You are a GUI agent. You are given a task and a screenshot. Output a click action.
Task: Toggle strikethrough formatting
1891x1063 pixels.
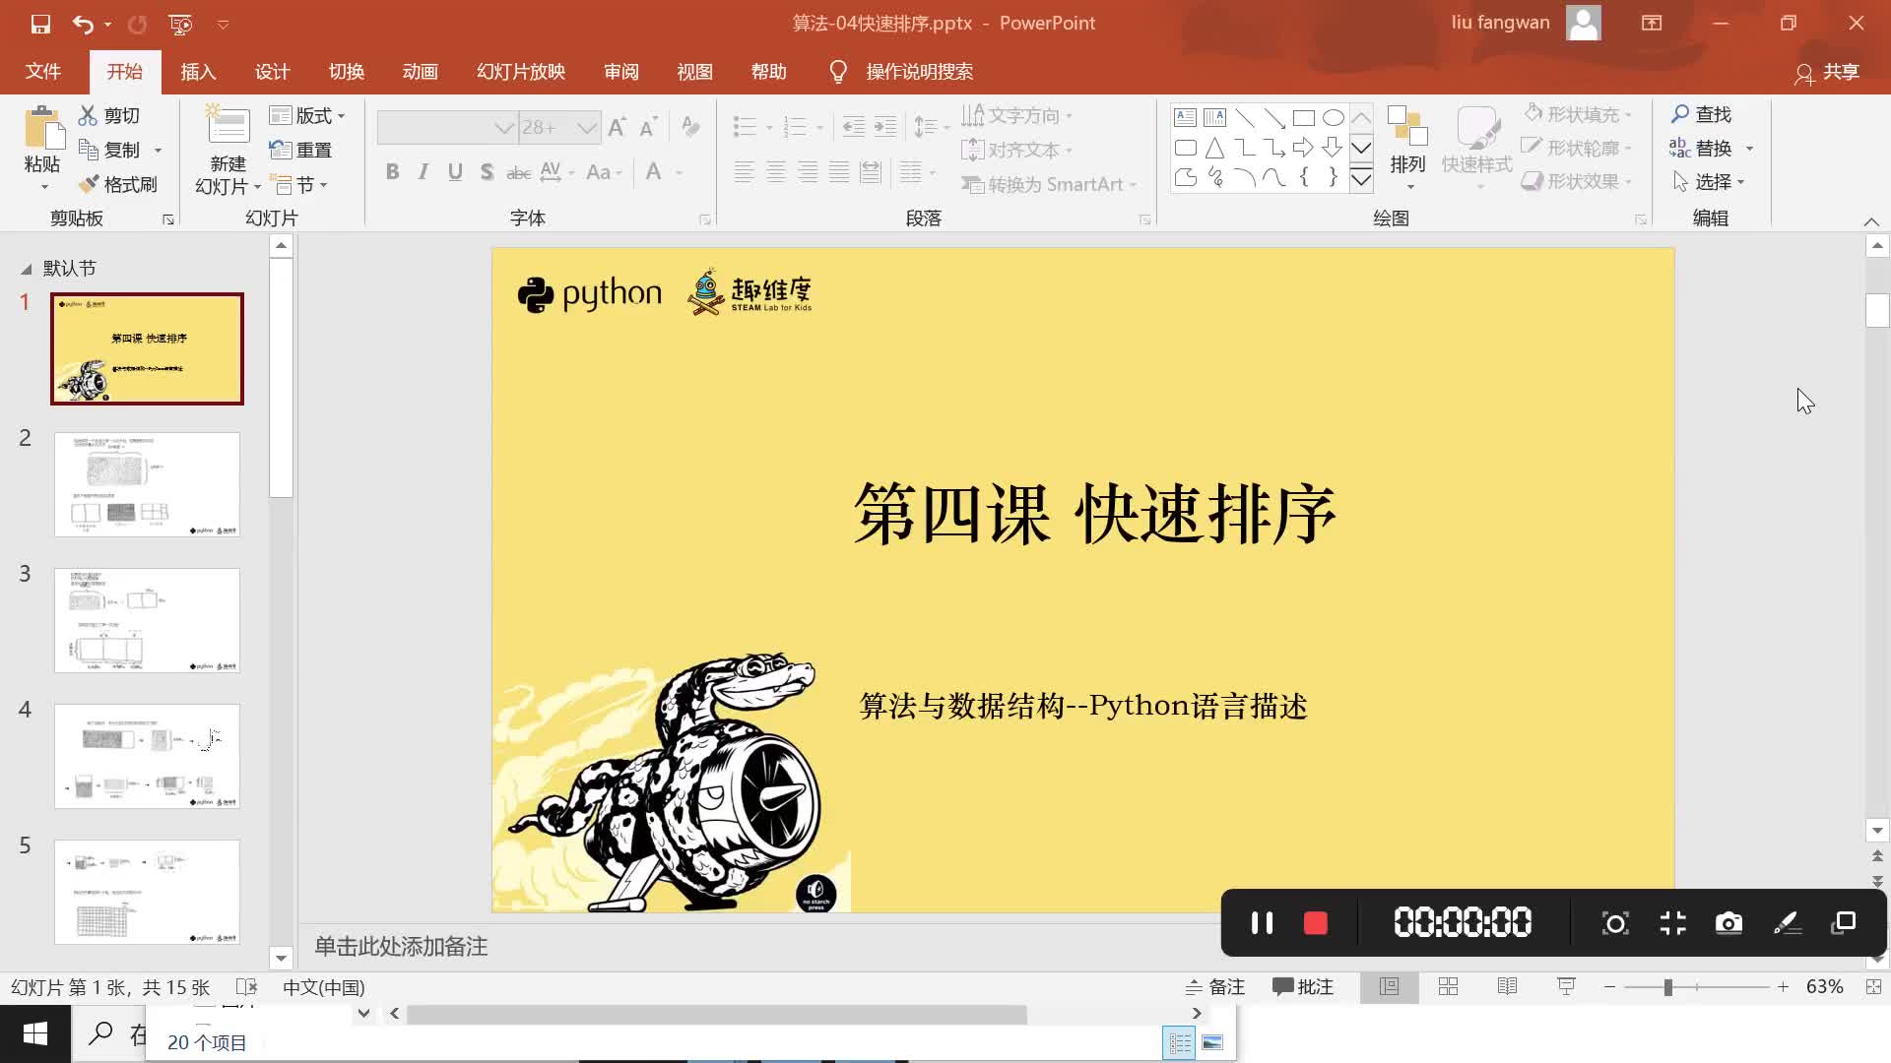coord(518,172)
